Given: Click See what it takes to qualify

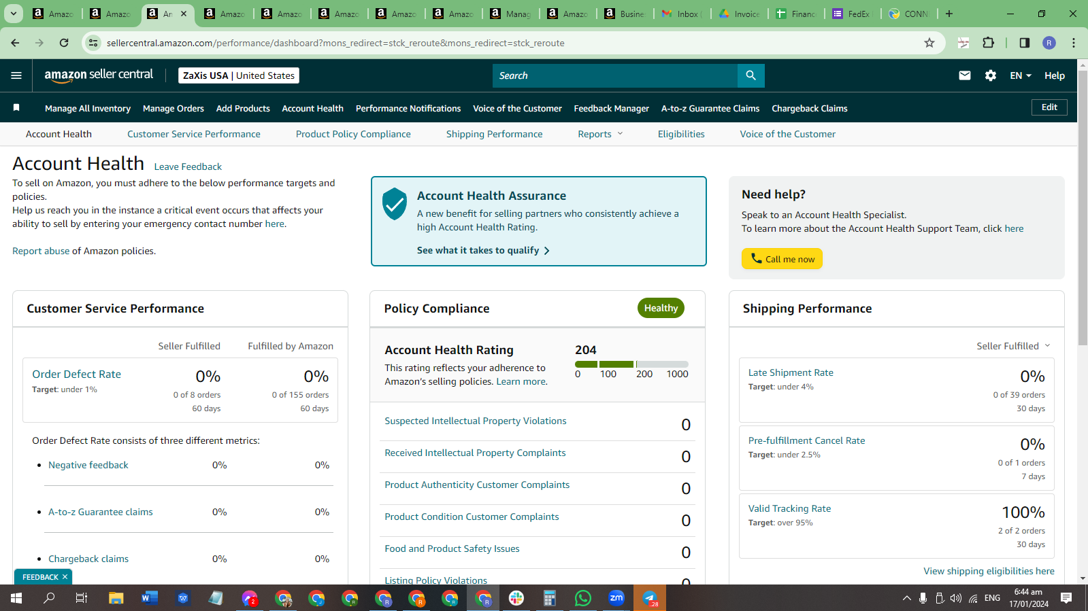Looking at the screenshot, I should click(483, 250).
